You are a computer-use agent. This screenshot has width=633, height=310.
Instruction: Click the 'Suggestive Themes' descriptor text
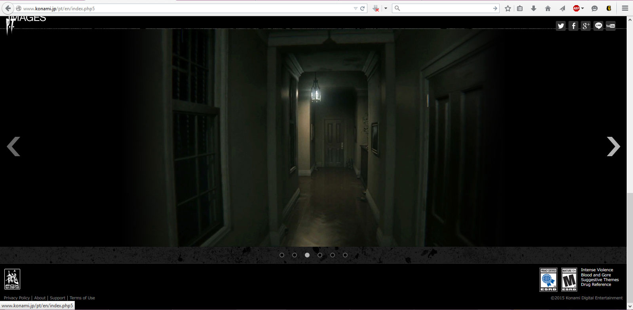coord(600,280)
